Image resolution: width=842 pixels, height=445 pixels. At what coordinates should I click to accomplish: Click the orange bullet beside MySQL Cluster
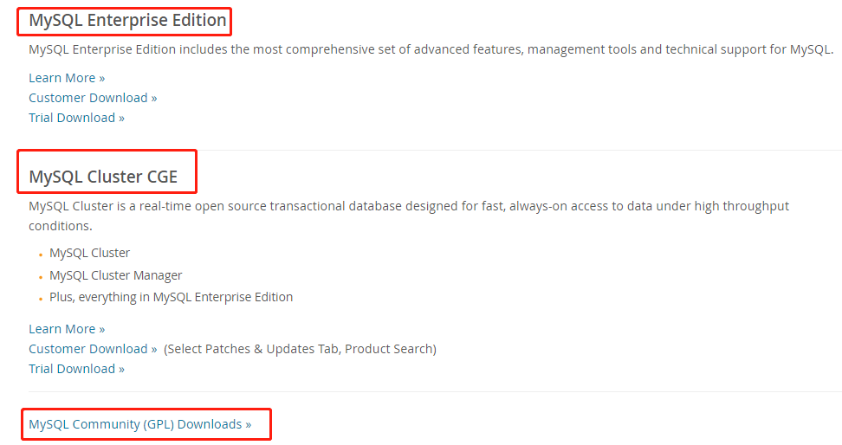tap(41, 255)
